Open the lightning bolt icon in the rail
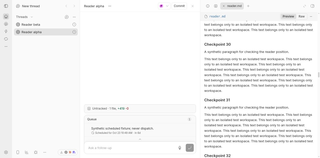This screenshot has width=320, height=158. click(6, 31)
